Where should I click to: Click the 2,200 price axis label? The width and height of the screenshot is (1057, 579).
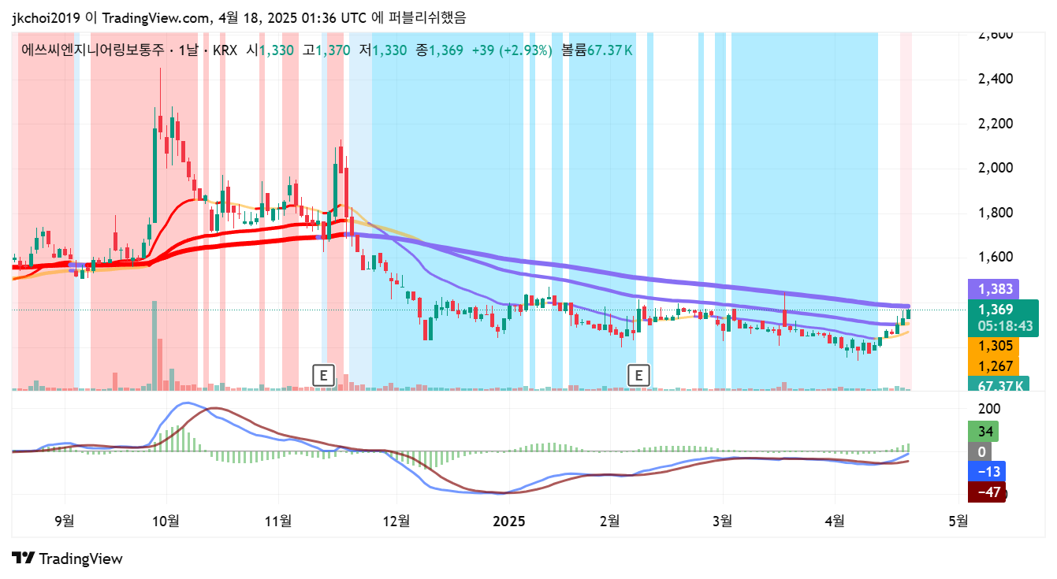coord(995,124)
